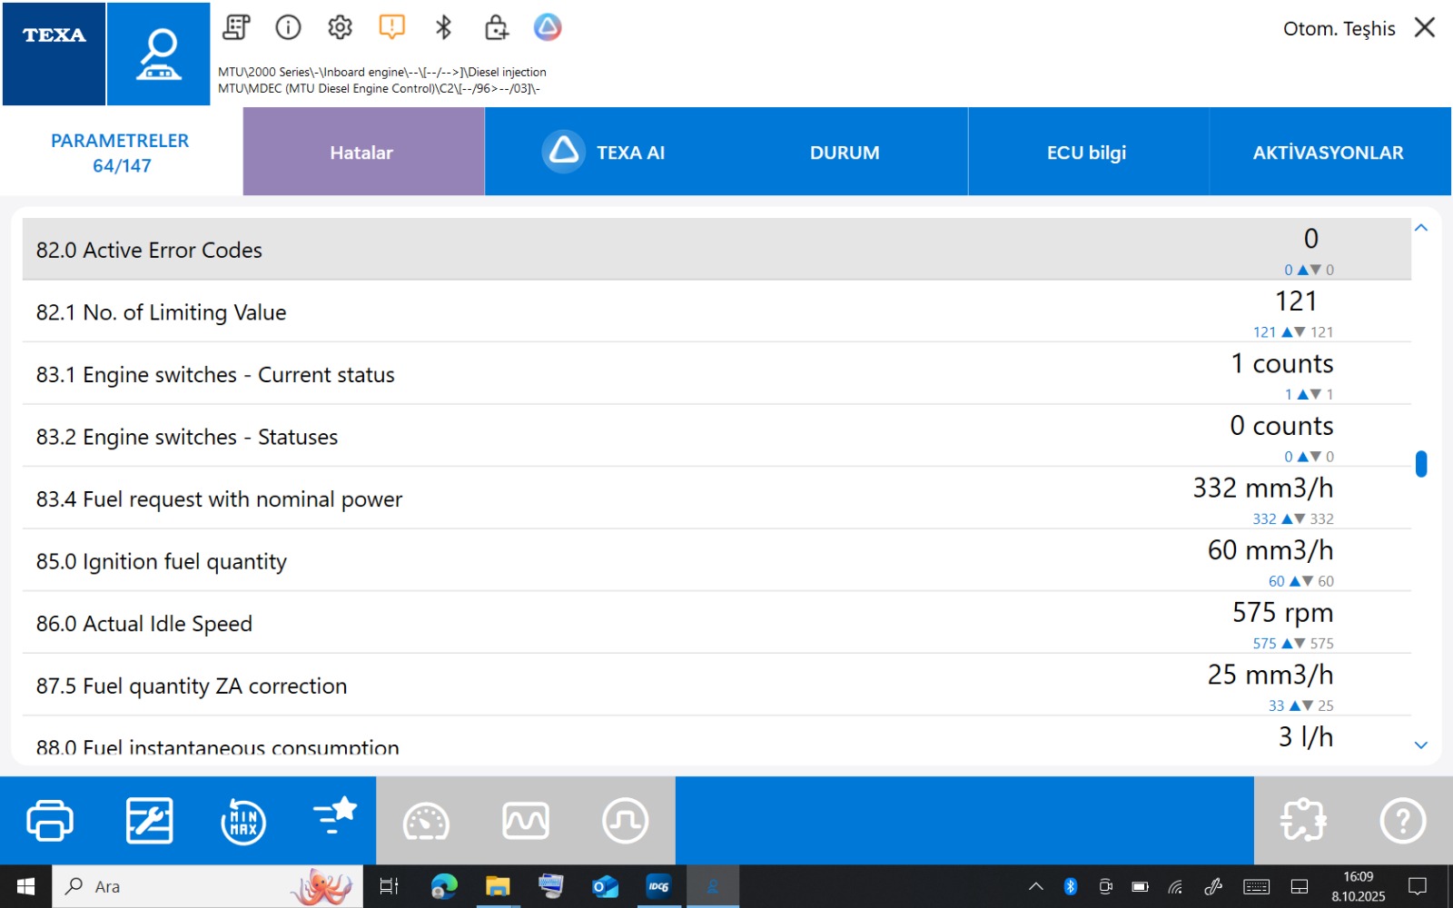Click the blue vertical scrollbar thumb

tap(1421, 464)
